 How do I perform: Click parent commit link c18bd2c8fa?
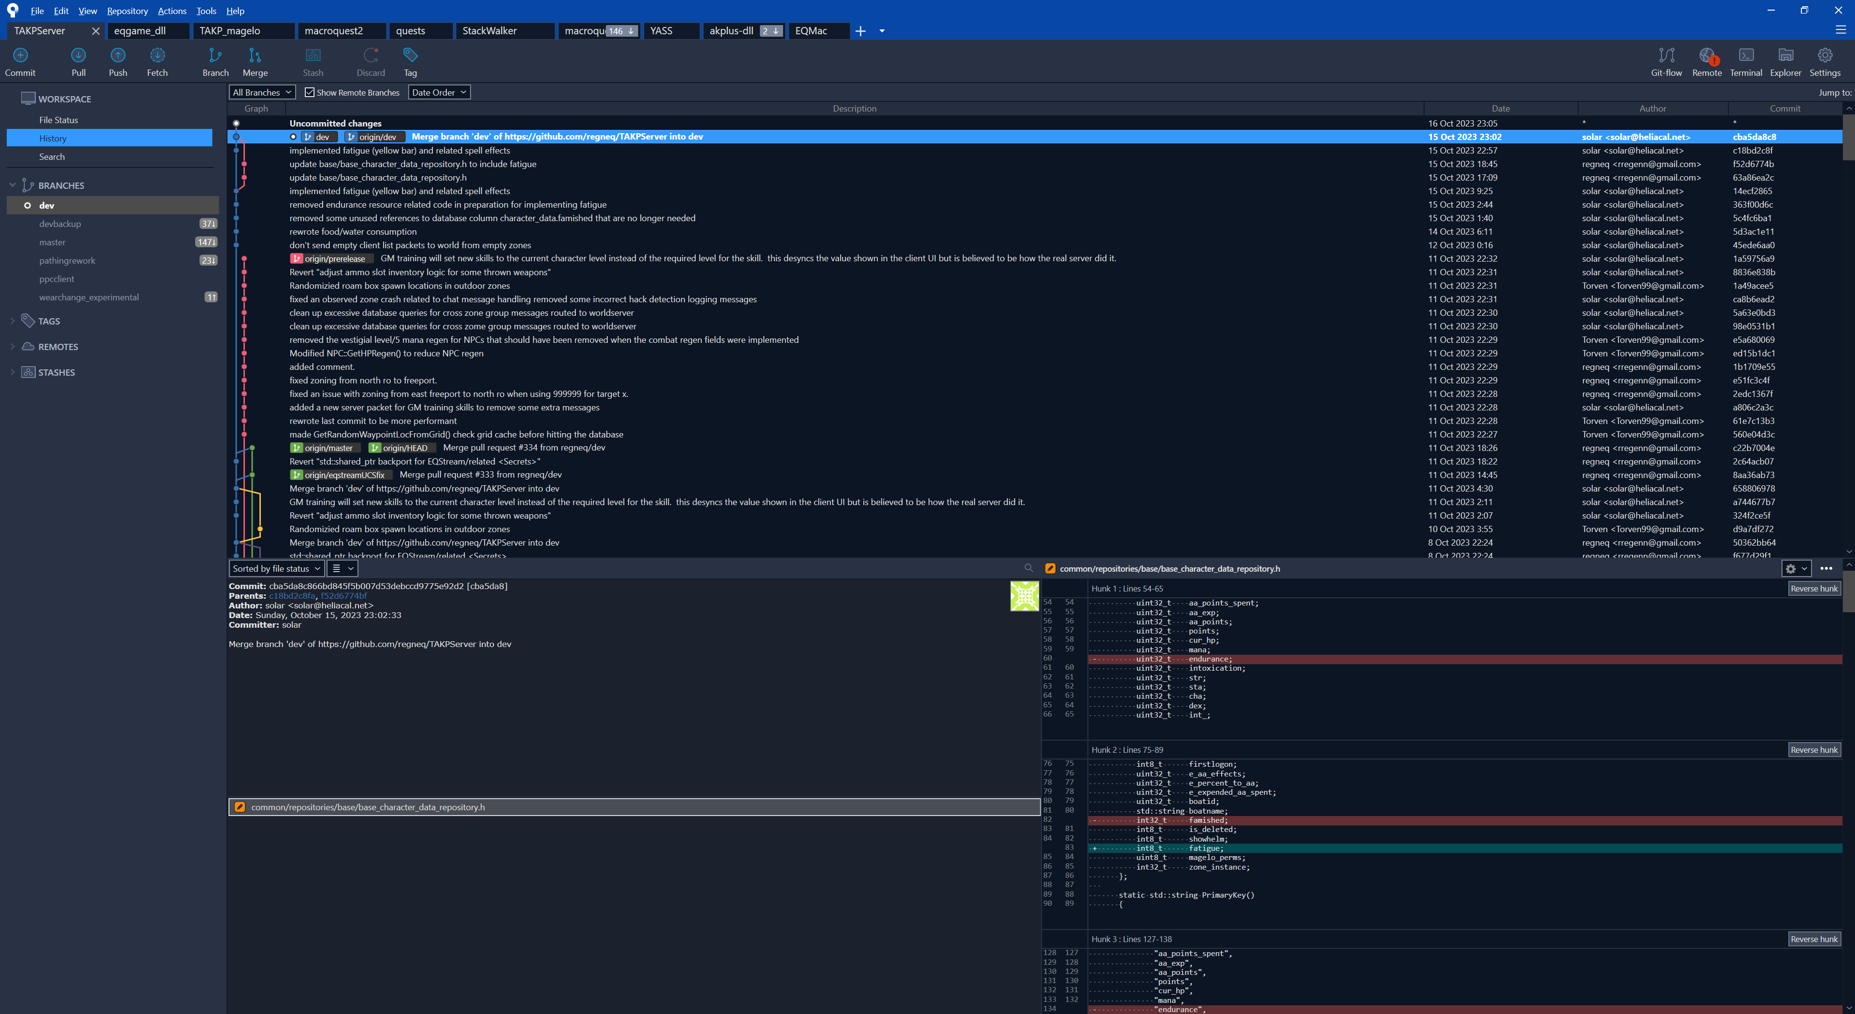tap(292, 596)
